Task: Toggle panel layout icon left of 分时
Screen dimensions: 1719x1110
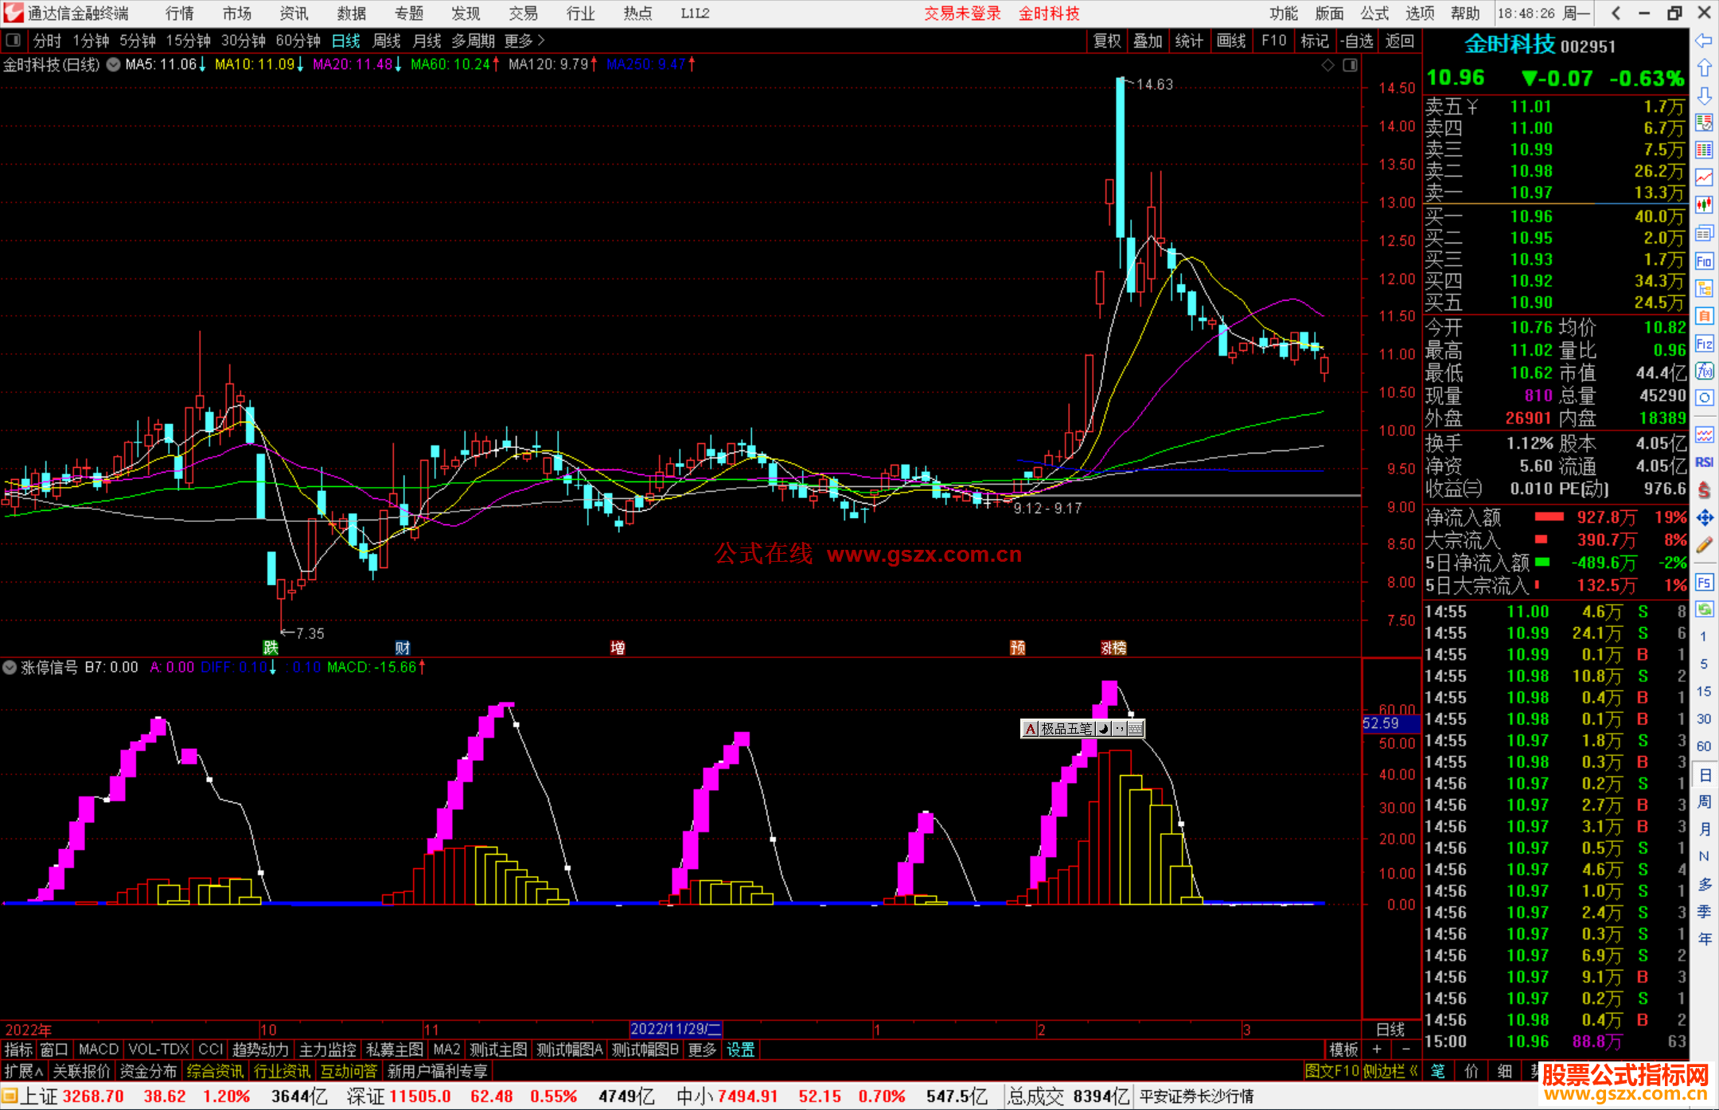Action: point(14,41)
